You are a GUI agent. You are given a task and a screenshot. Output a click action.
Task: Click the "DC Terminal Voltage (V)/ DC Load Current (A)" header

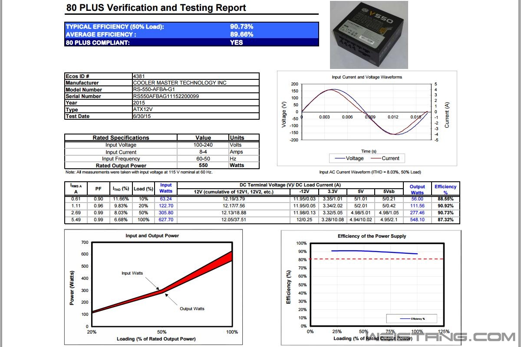(290, 185)
